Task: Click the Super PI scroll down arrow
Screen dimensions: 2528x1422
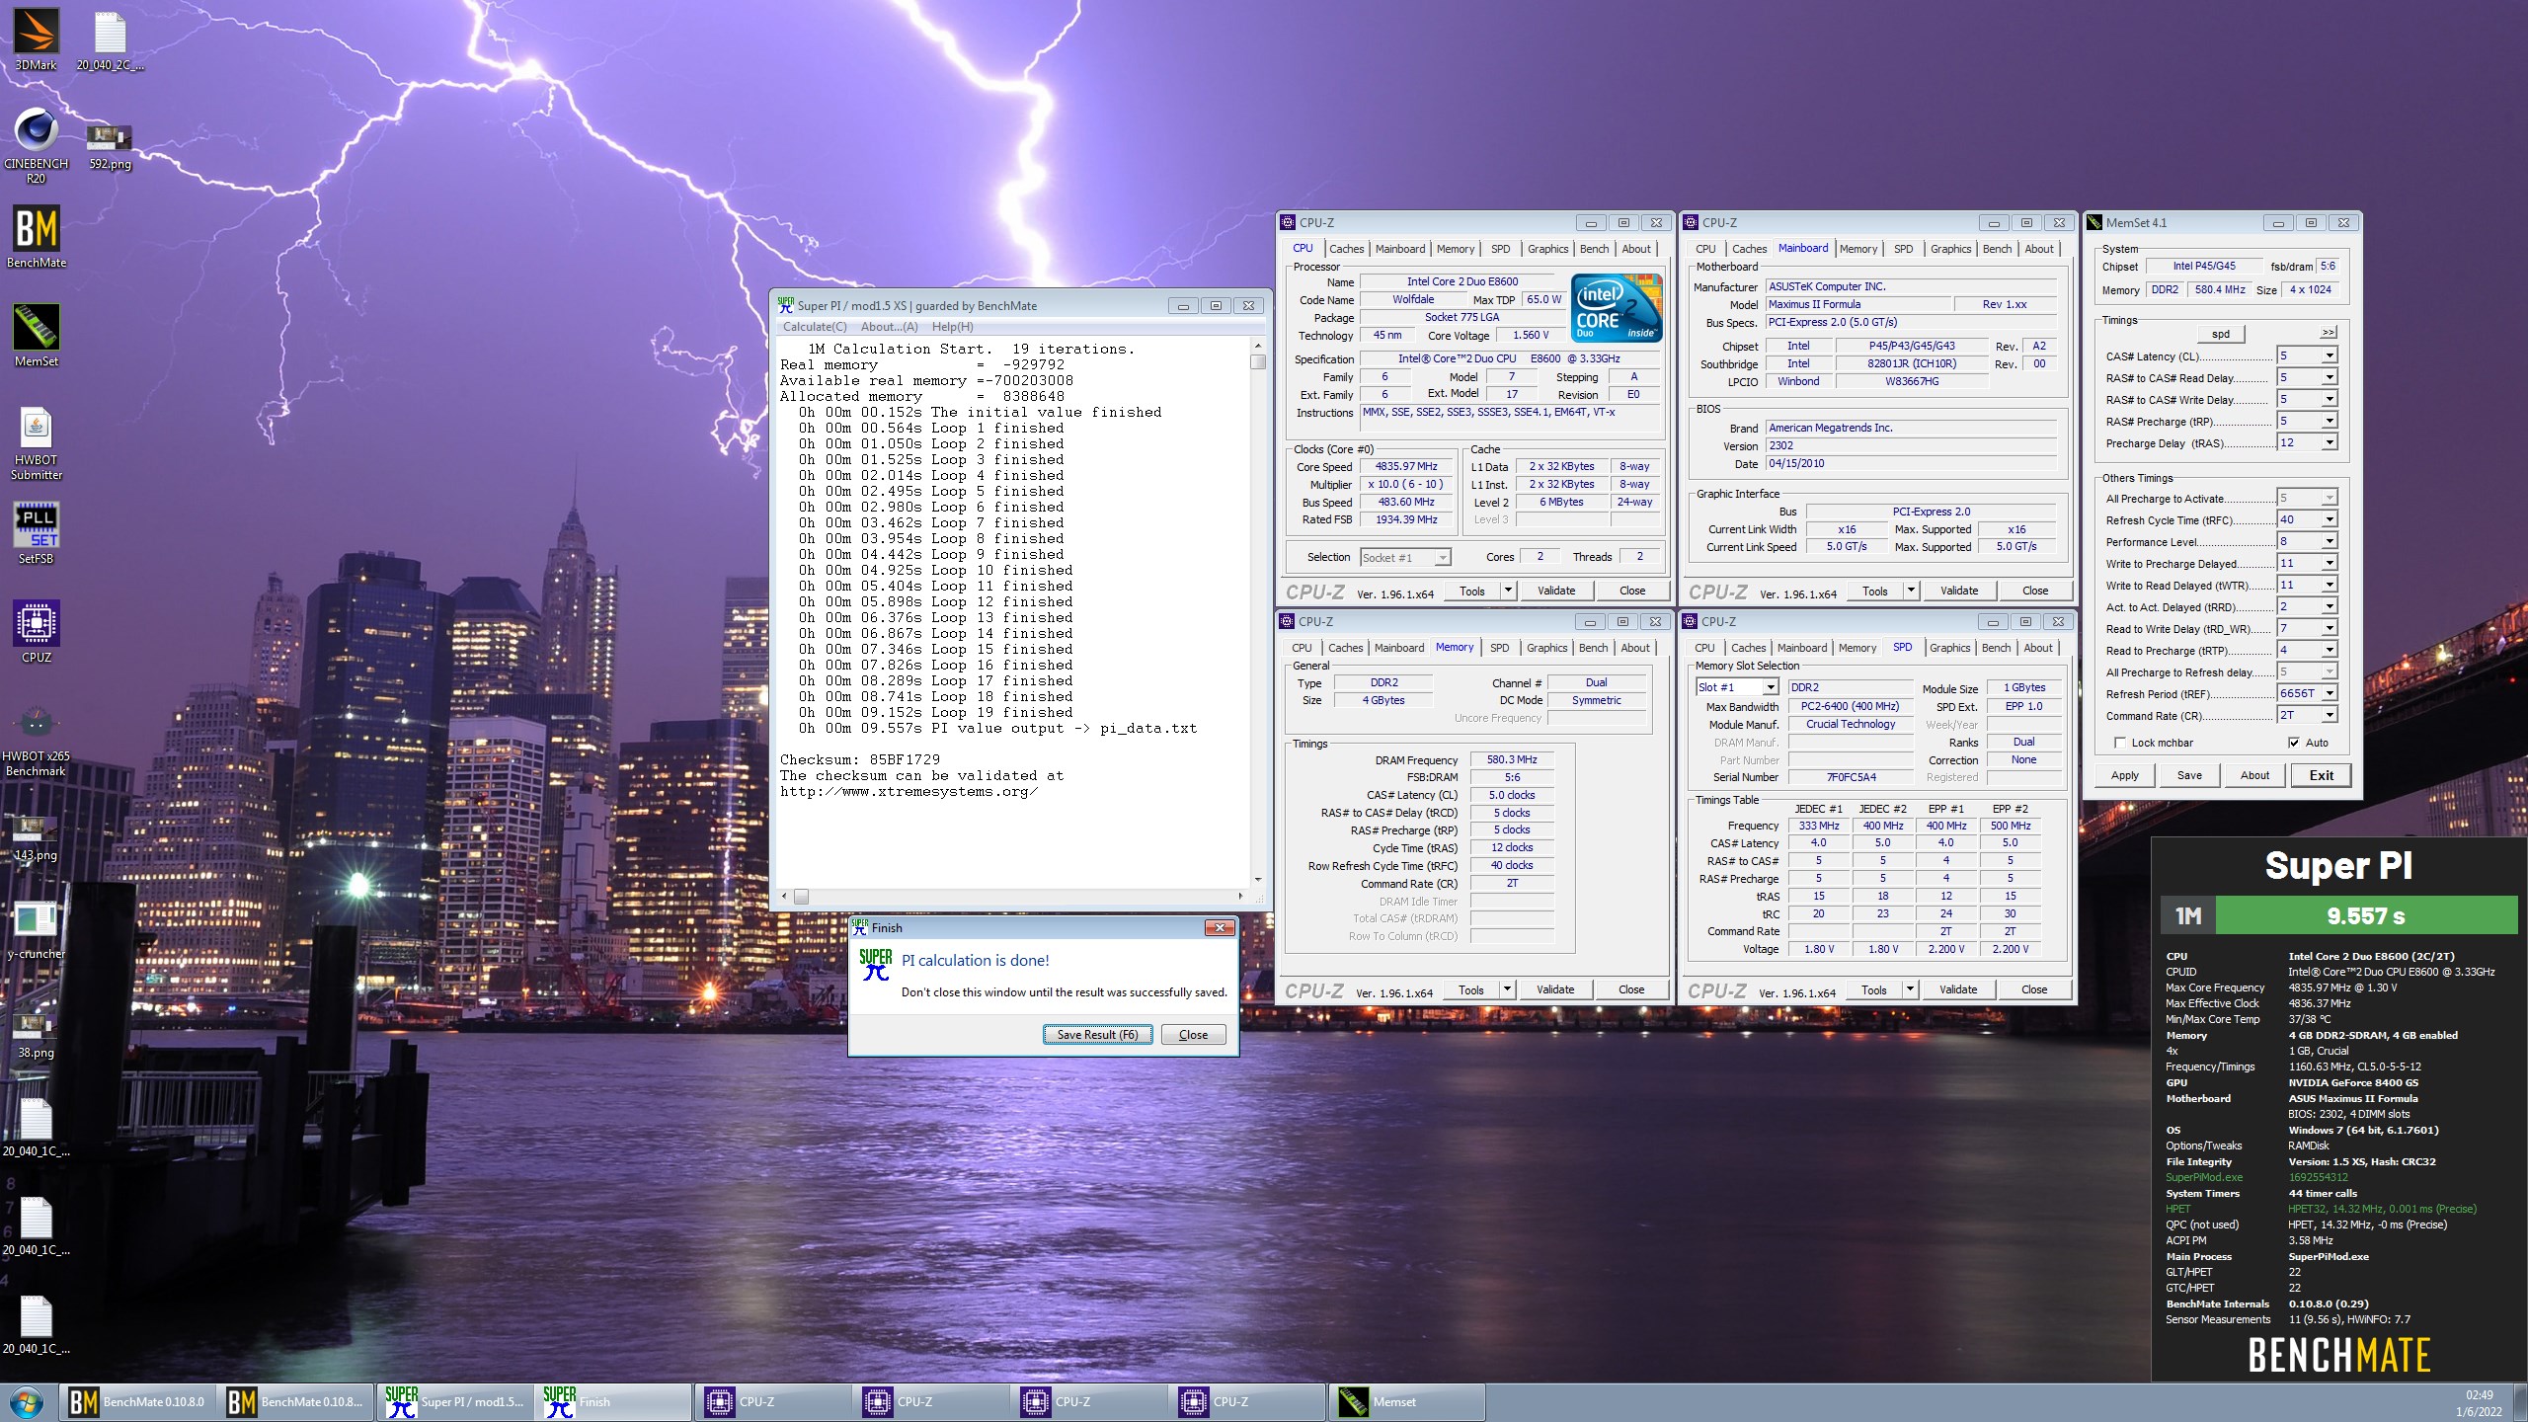Action: [1258, 879]
